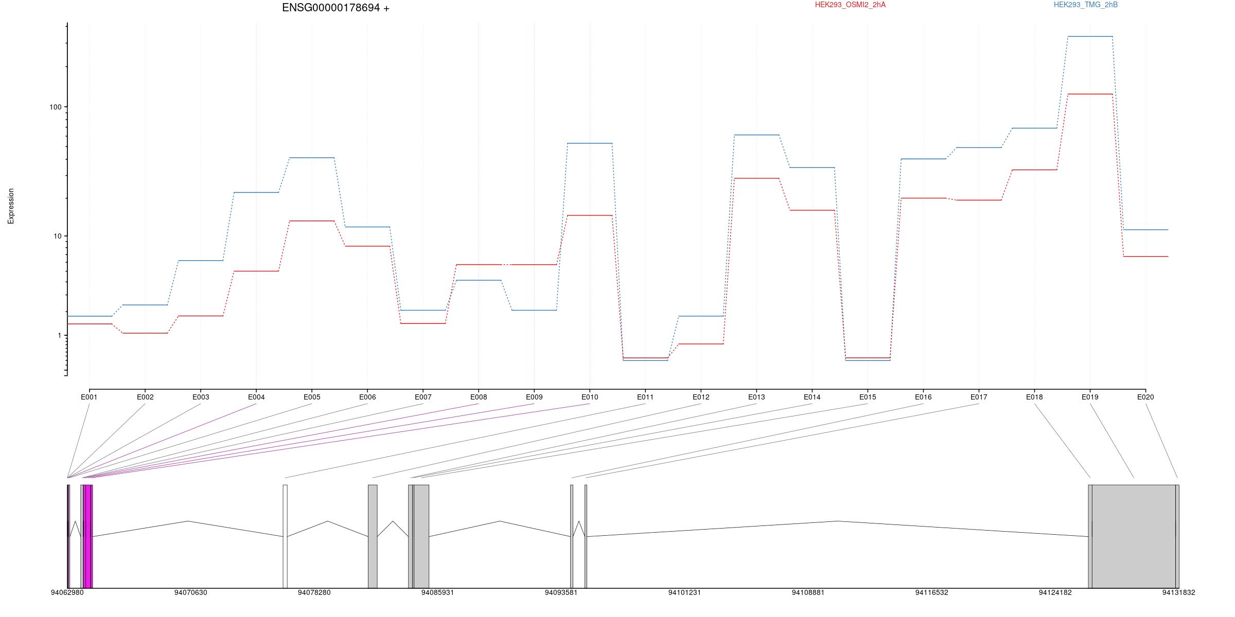Click the gene title ENSG00000178694 +
1235x617 pixels.
pos(336,8)
